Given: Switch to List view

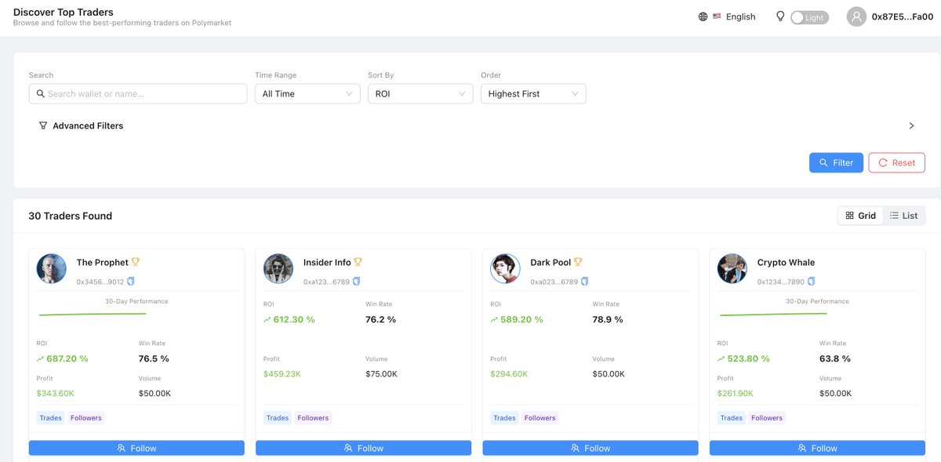Looking at the screenshot, I should pyautogui.click(x=904, y=216).
